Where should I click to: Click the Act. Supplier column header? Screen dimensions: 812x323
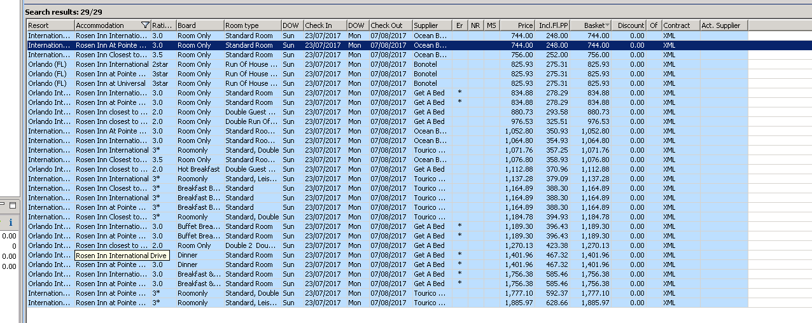[724, 25]
